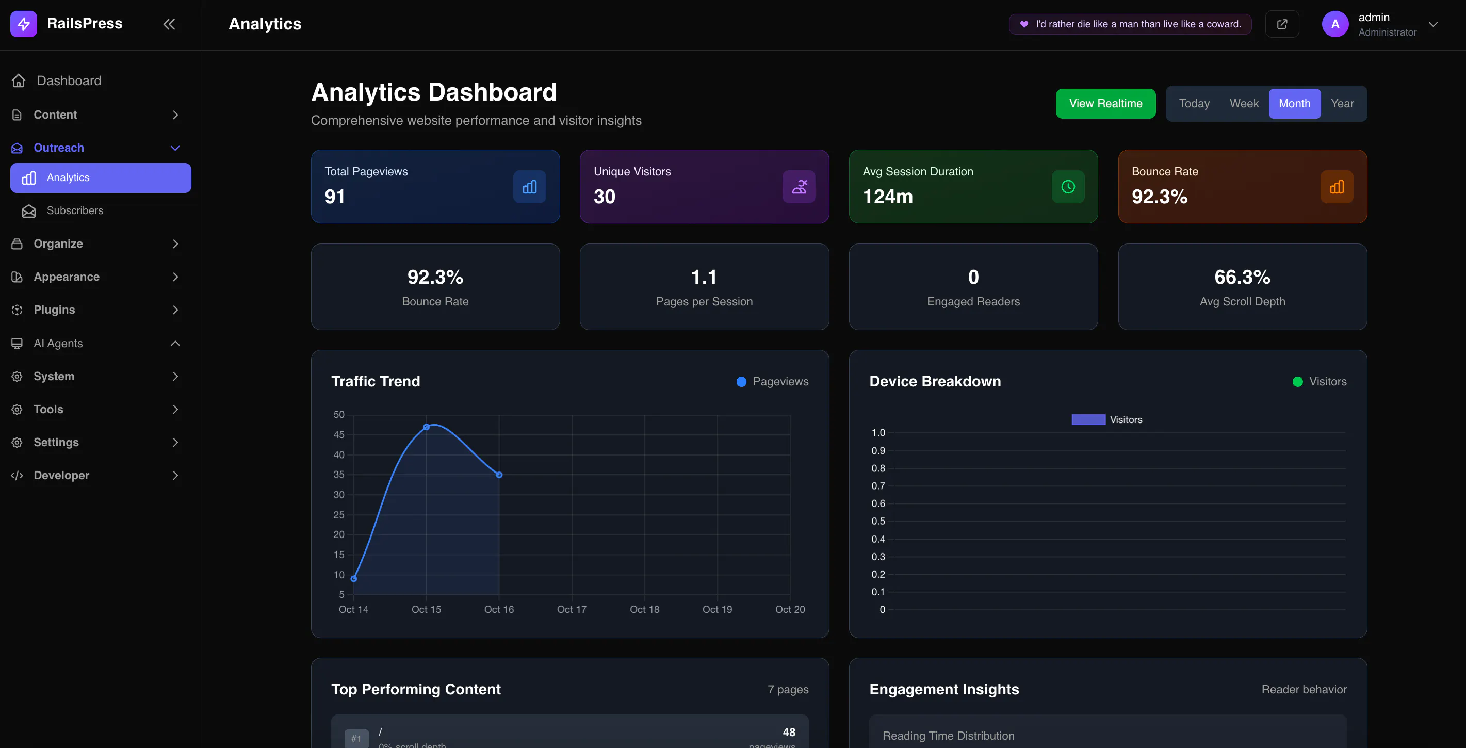1466x748 pixels.
Task: Click the RailsPress brand name
Action: pyautogui.click(x=85, y=23)
